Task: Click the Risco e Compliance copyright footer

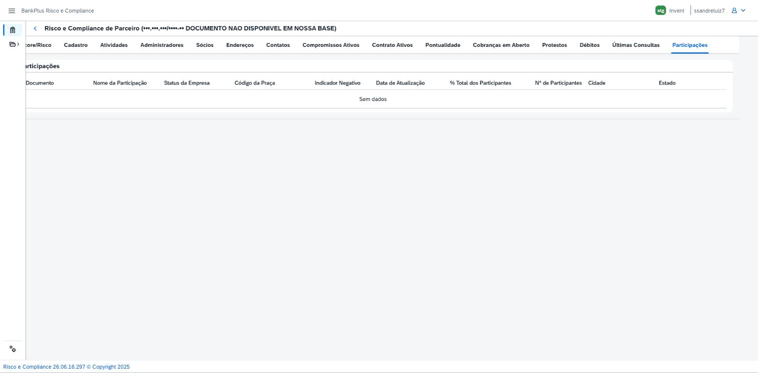Action: [x=66, y=367]
